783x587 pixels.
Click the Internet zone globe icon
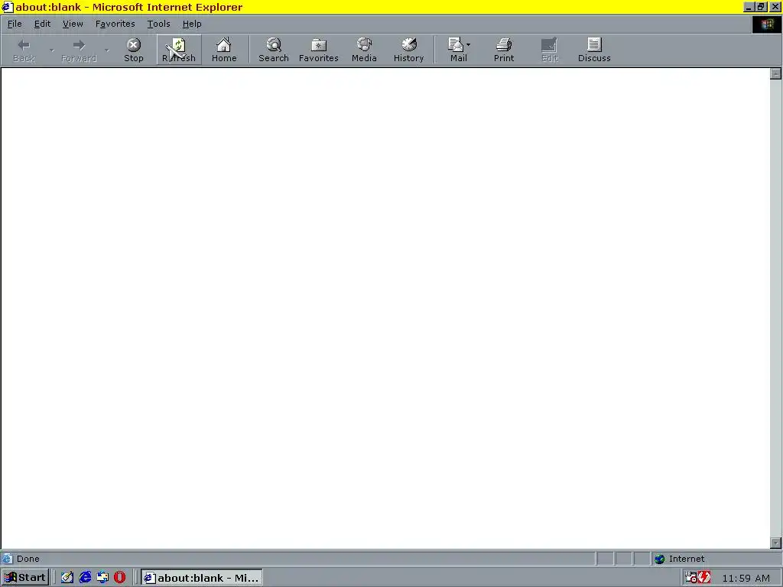pyautogui.click(x=660, y=559)
